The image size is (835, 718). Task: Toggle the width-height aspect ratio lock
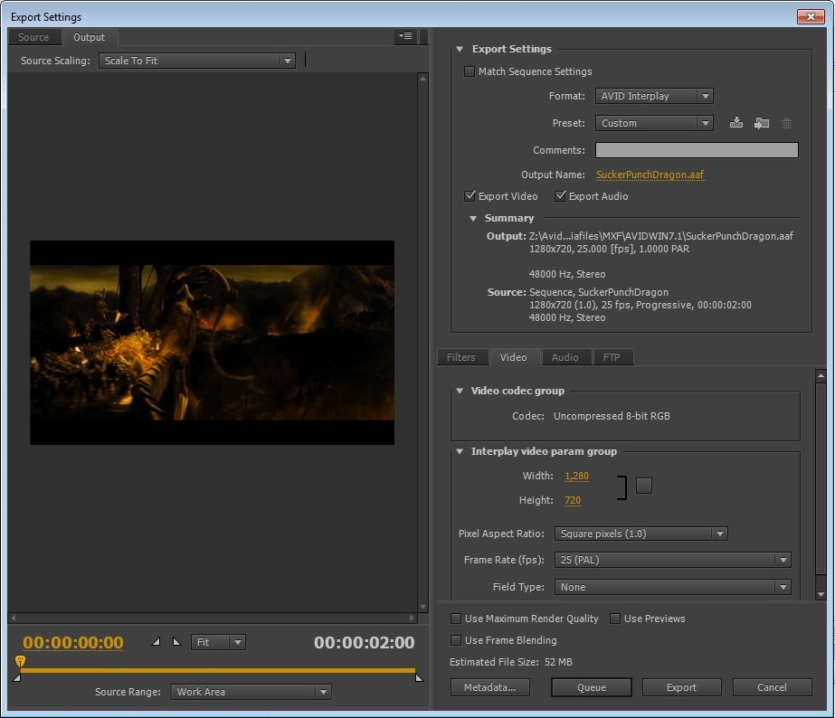point(644,486)
